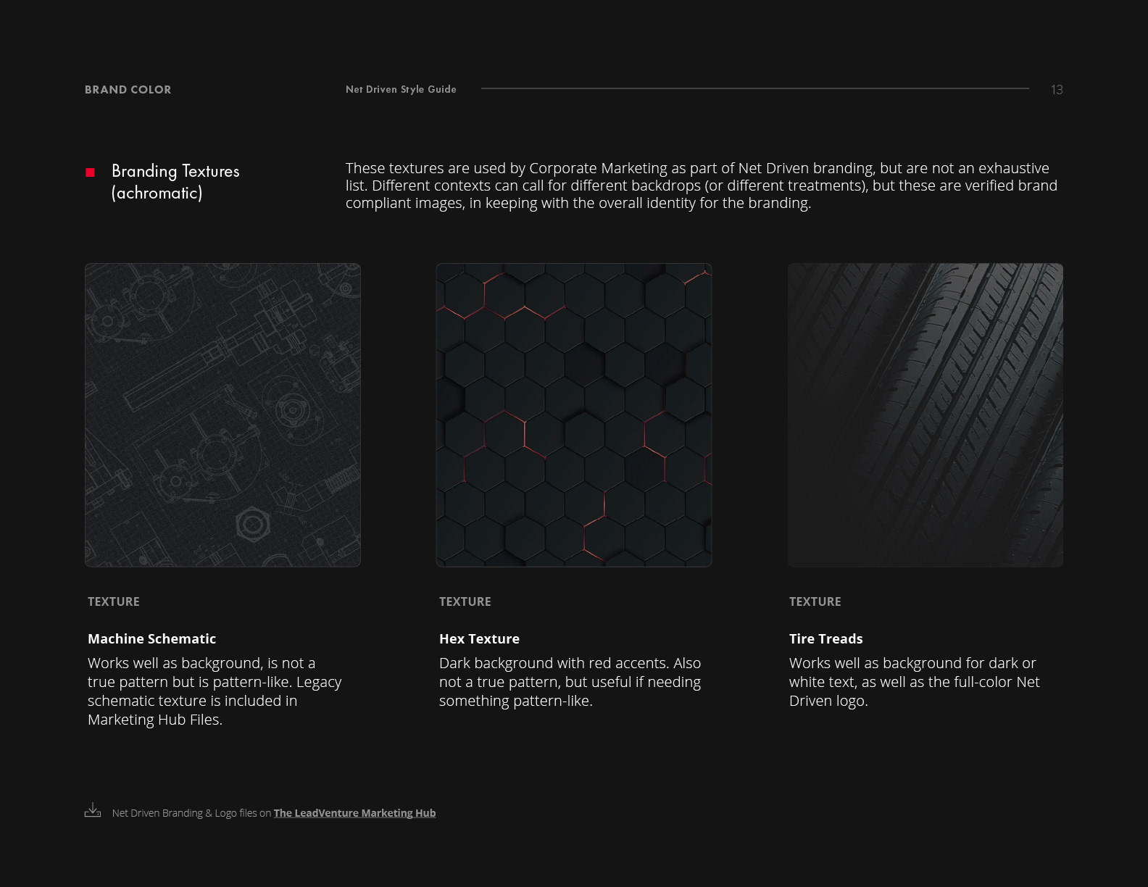The width and height of the screenshot is (1148, 887).
Task: Click the Tire Treads description paragraph
Action: tap(915, 682)
